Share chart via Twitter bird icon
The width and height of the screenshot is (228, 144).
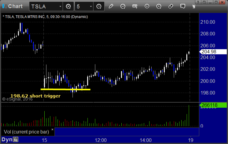pos(194,6)
